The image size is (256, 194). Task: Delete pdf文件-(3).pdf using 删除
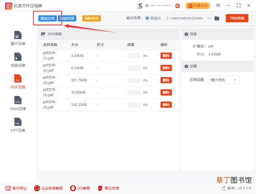click(x=166, y=80)
